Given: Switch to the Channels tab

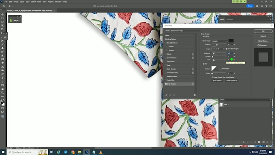Looking at the screenshot, I should click(230, 19).
